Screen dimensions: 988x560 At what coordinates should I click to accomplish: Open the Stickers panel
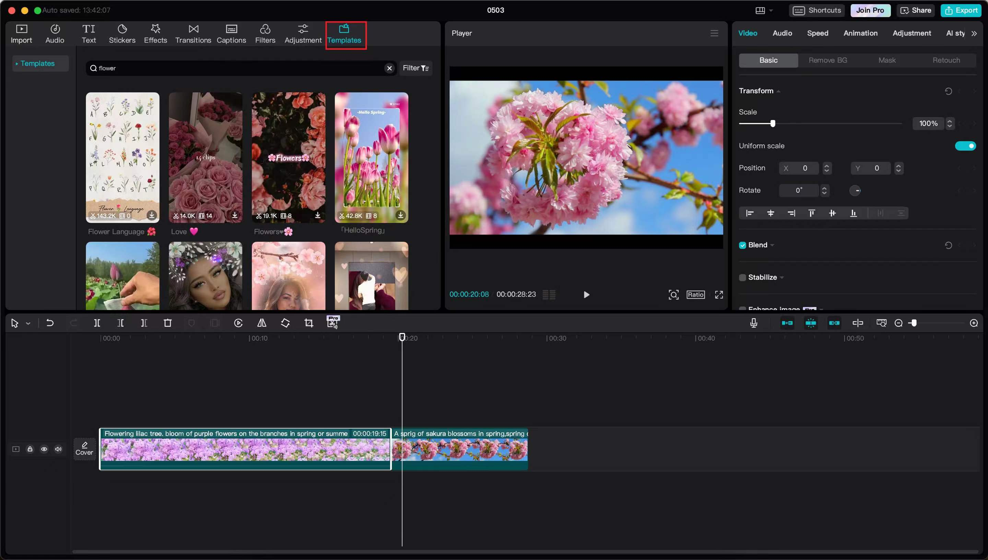pos(122,34)
